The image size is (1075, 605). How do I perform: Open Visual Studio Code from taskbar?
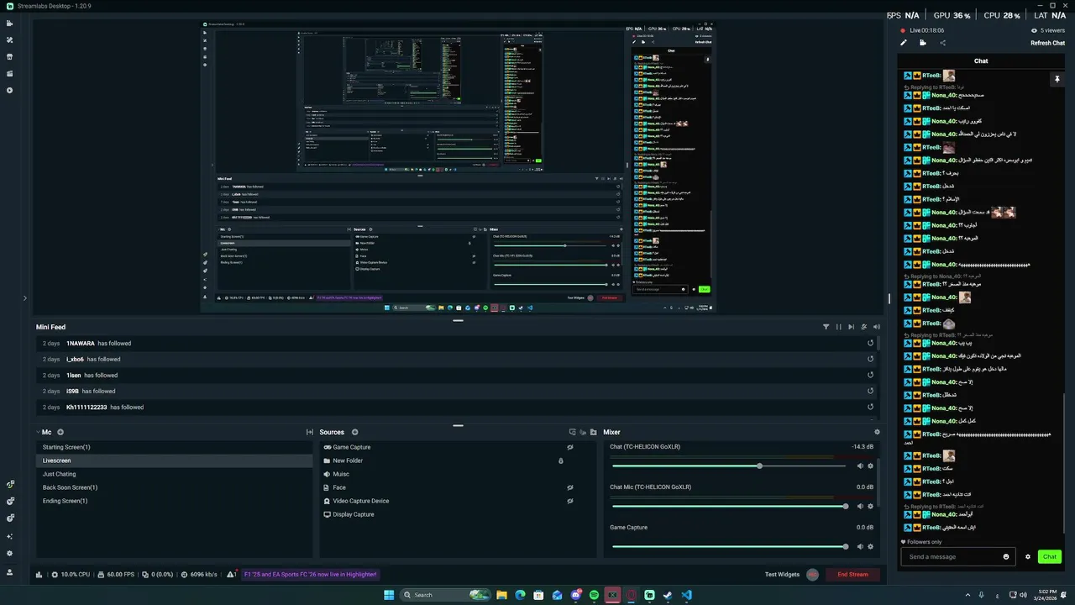pyautogui.click(x=686, y=595)
